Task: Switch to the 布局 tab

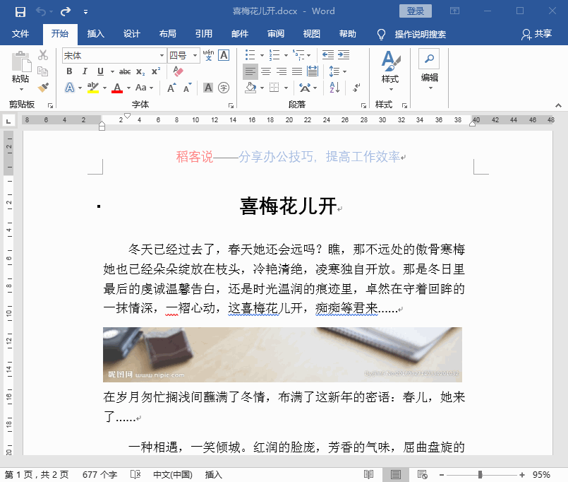Action: point(168,34)
